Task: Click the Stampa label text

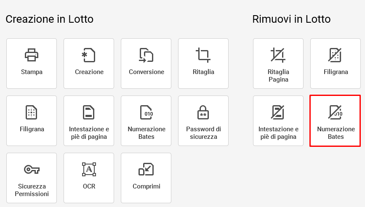Action: click(x=32, y=72)
